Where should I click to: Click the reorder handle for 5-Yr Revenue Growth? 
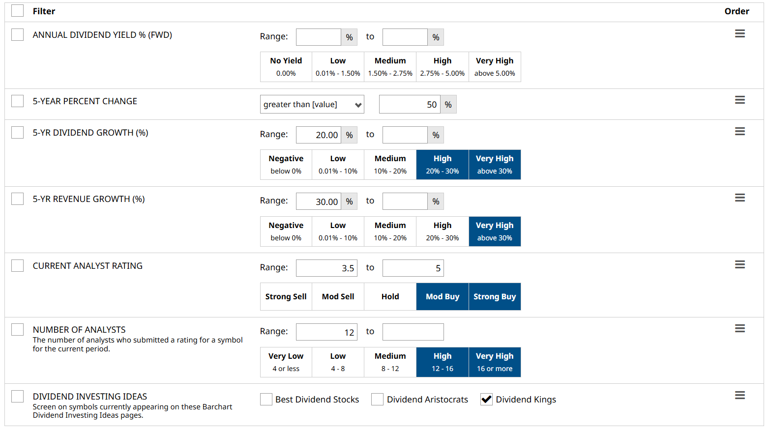point(739,198)
